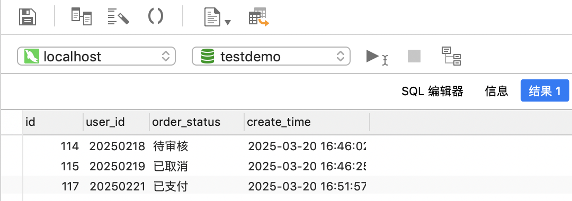Screen dimensions: 572x201
Task: Click the parentheses code snippet icon
Action: click(x=155, y=17)
